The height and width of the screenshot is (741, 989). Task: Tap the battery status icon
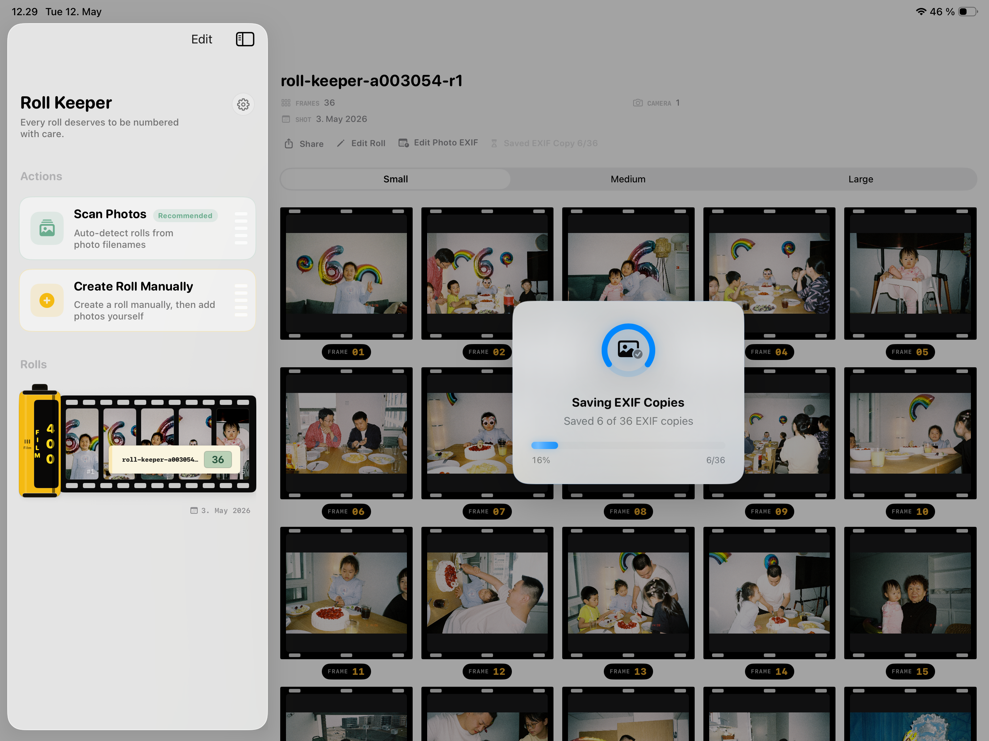tap(968, 12)
